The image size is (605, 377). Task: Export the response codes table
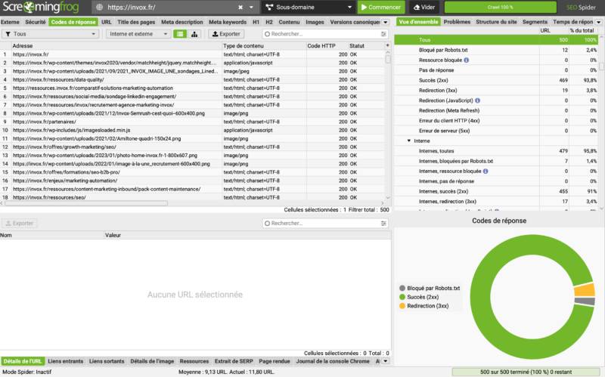[226, 34]
